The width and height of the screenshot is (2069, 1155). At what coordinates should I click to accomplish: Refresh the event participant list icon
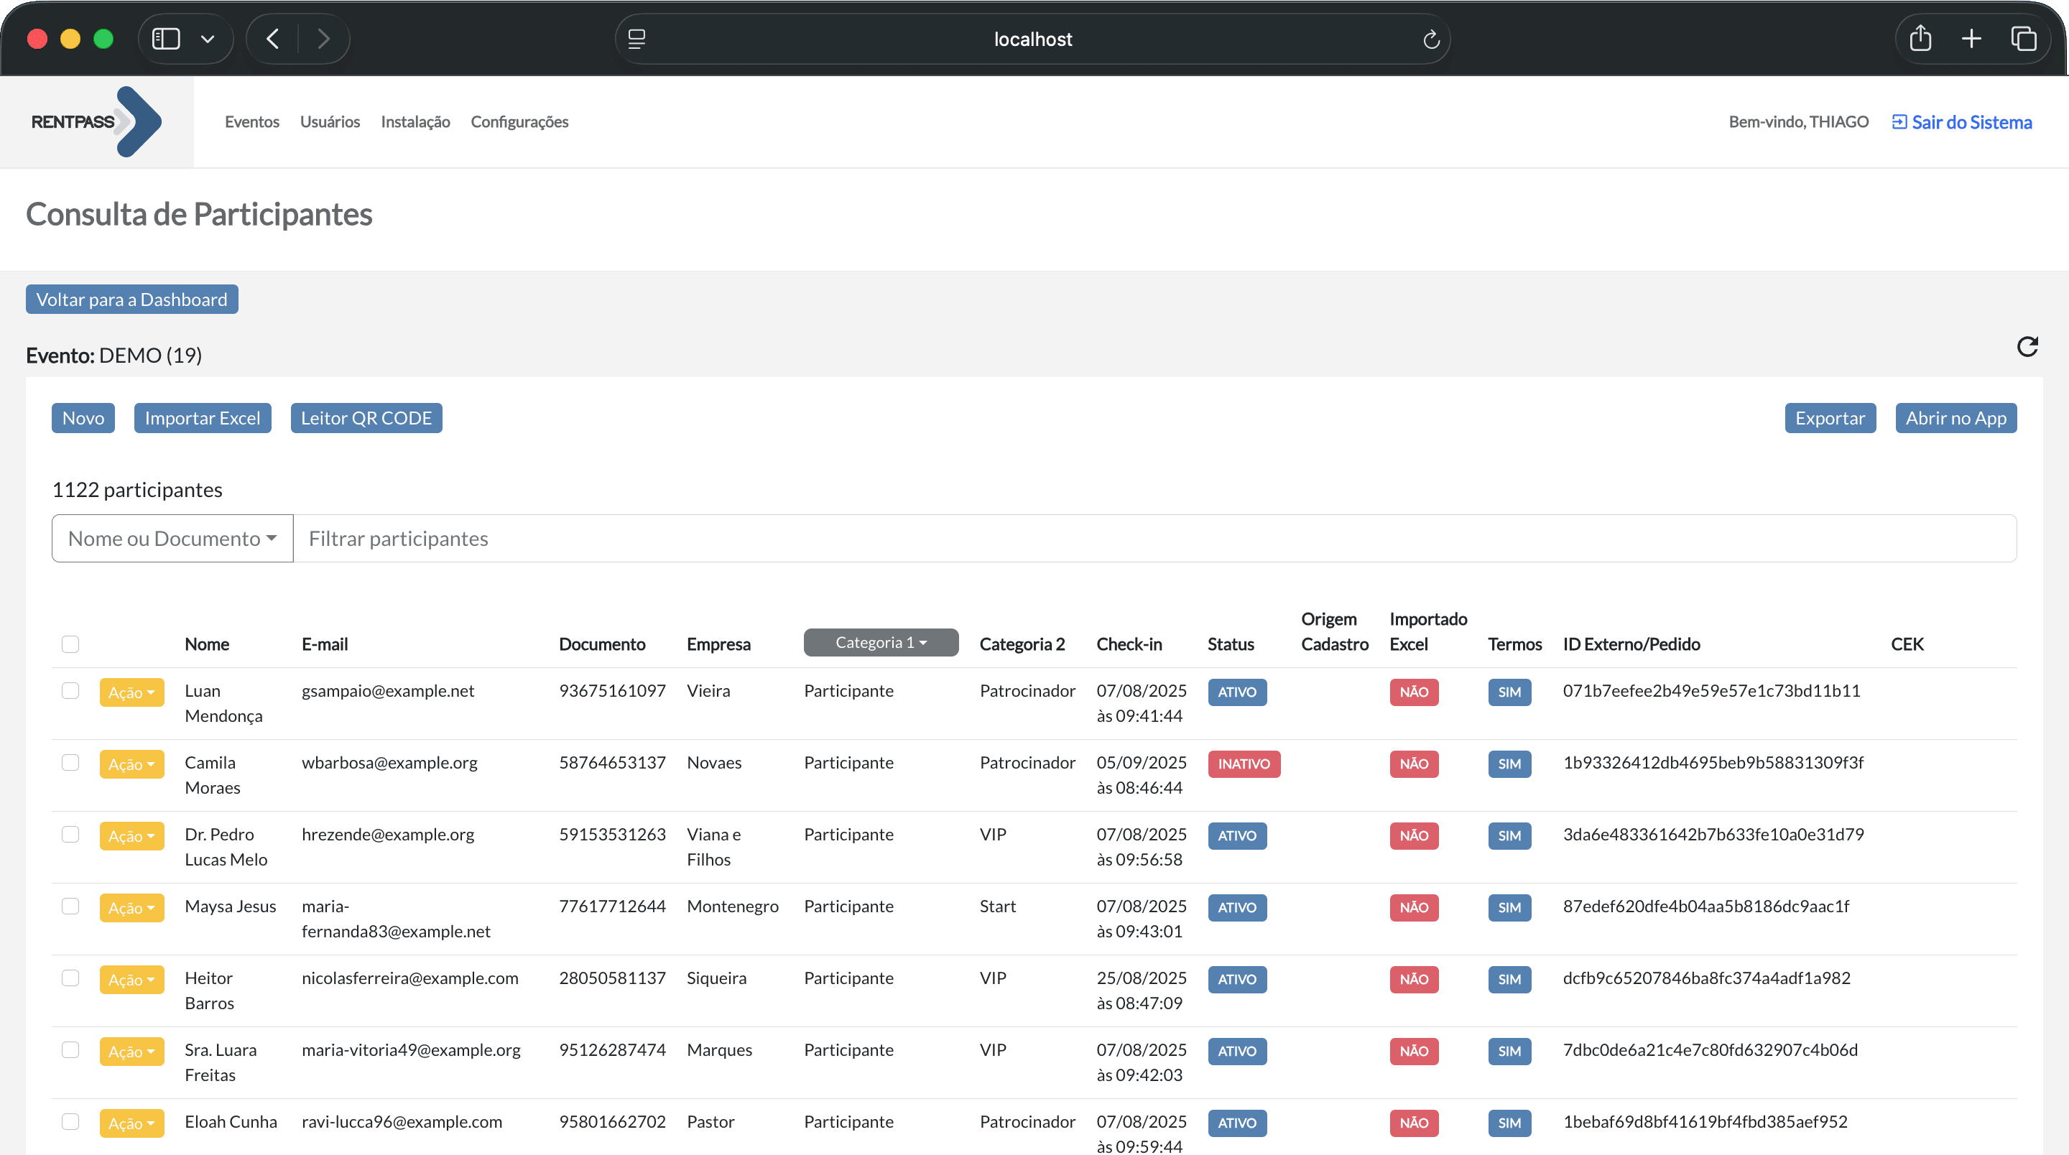click(2027, 346)
